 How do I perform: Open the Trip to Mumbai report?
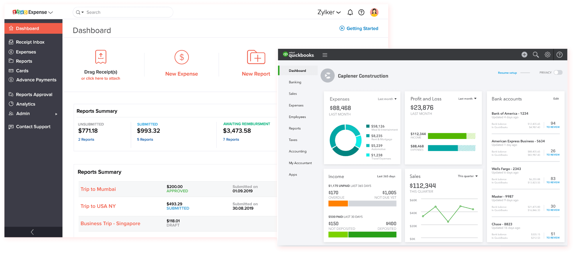98,189
